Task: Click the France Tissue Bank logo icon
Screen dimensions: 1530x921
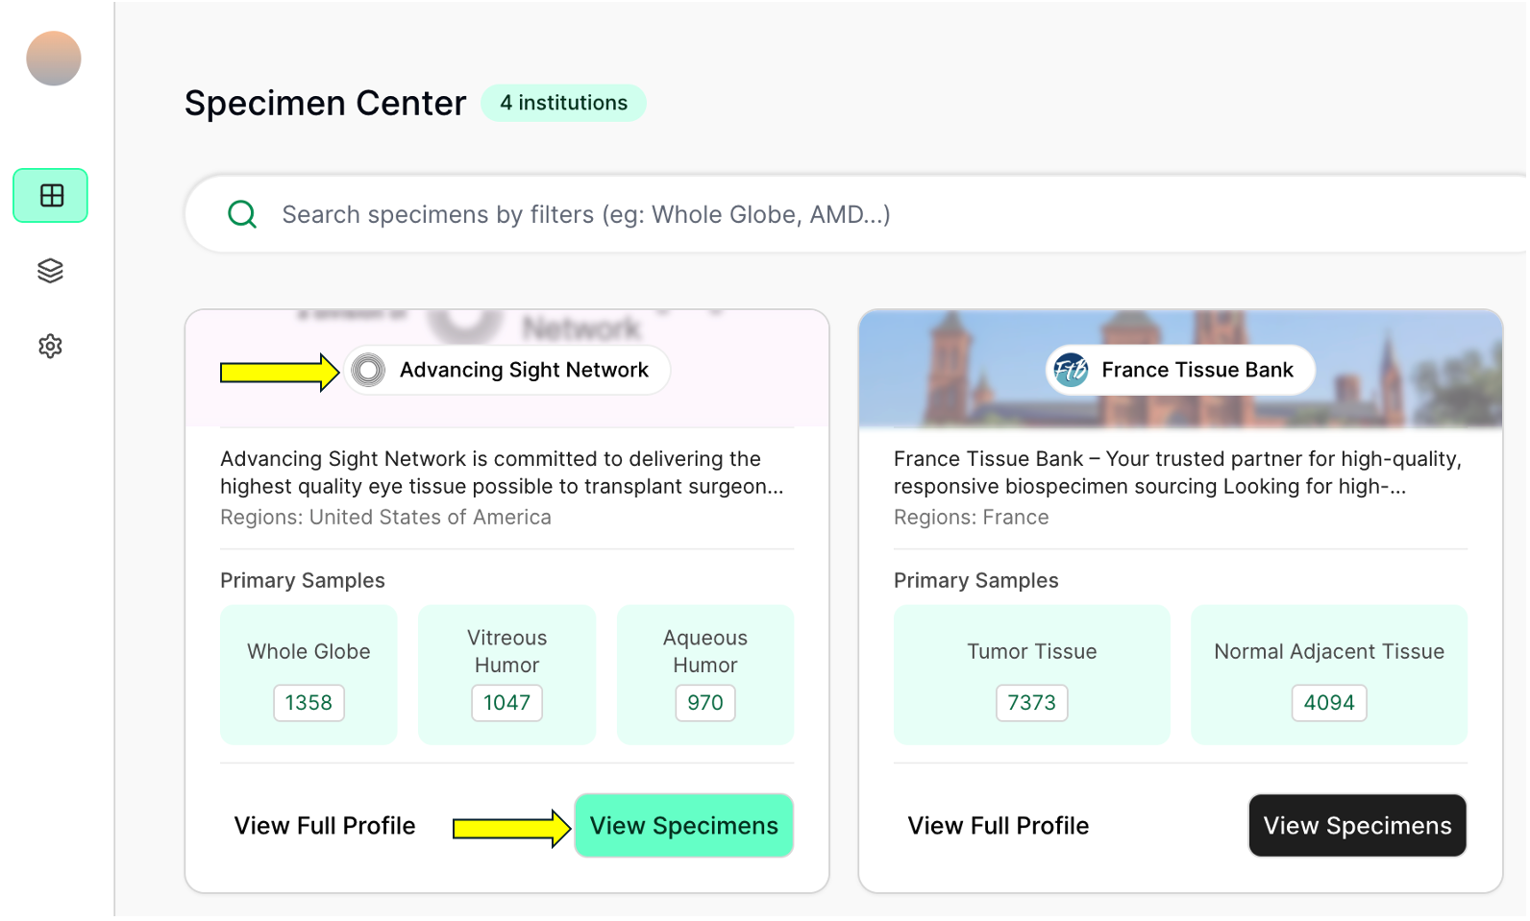Action: pyautogui.click(x=1071, y=370)
